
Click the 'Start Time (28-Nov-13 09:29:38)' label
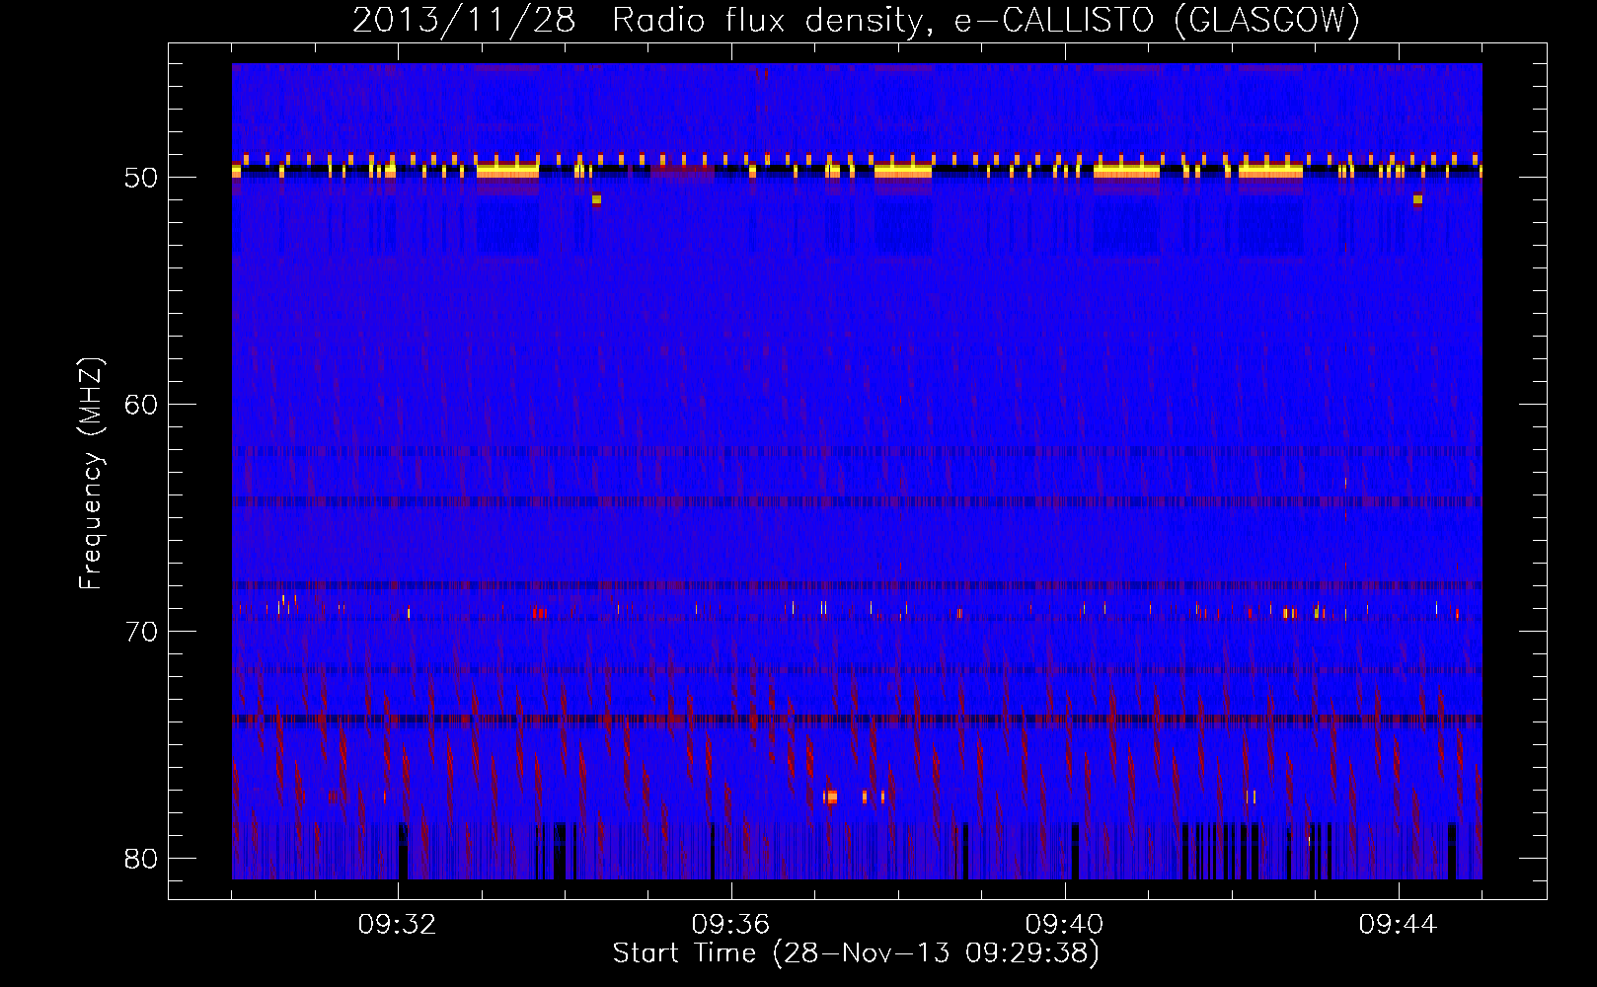coord(856,953)
